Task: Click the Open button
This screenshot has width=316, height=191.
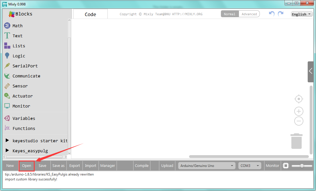Action: tap(27, 166)
